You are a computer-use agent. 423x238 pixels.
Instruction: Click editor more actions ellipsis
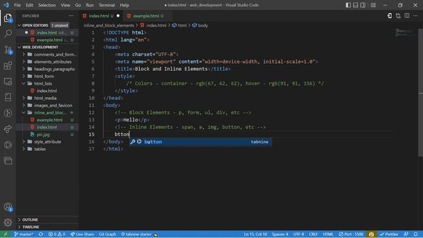click(x=416, y=16)
